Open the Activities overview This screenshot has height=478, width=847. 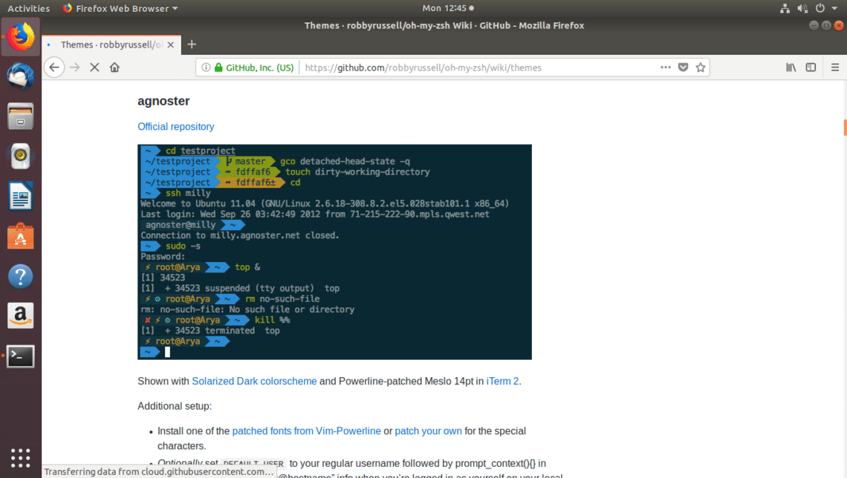[x=28, y=8]
